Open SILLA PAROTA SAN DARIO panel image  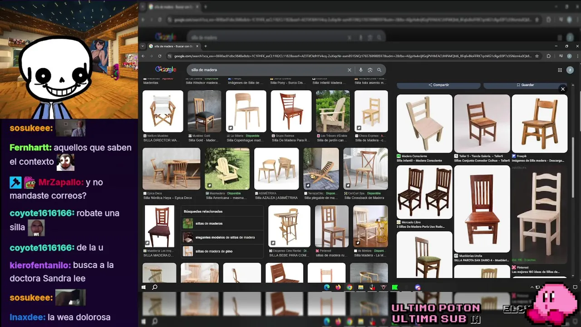point(482,209)
